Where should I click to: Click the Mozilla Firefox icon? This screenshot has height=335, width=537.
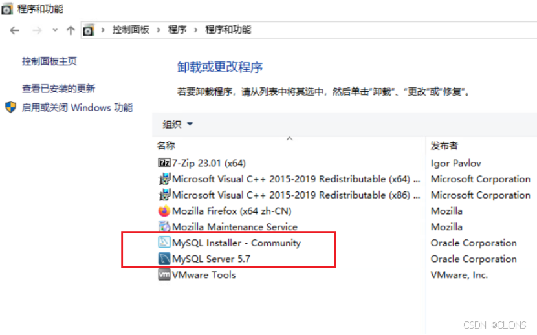coord(164,211)
